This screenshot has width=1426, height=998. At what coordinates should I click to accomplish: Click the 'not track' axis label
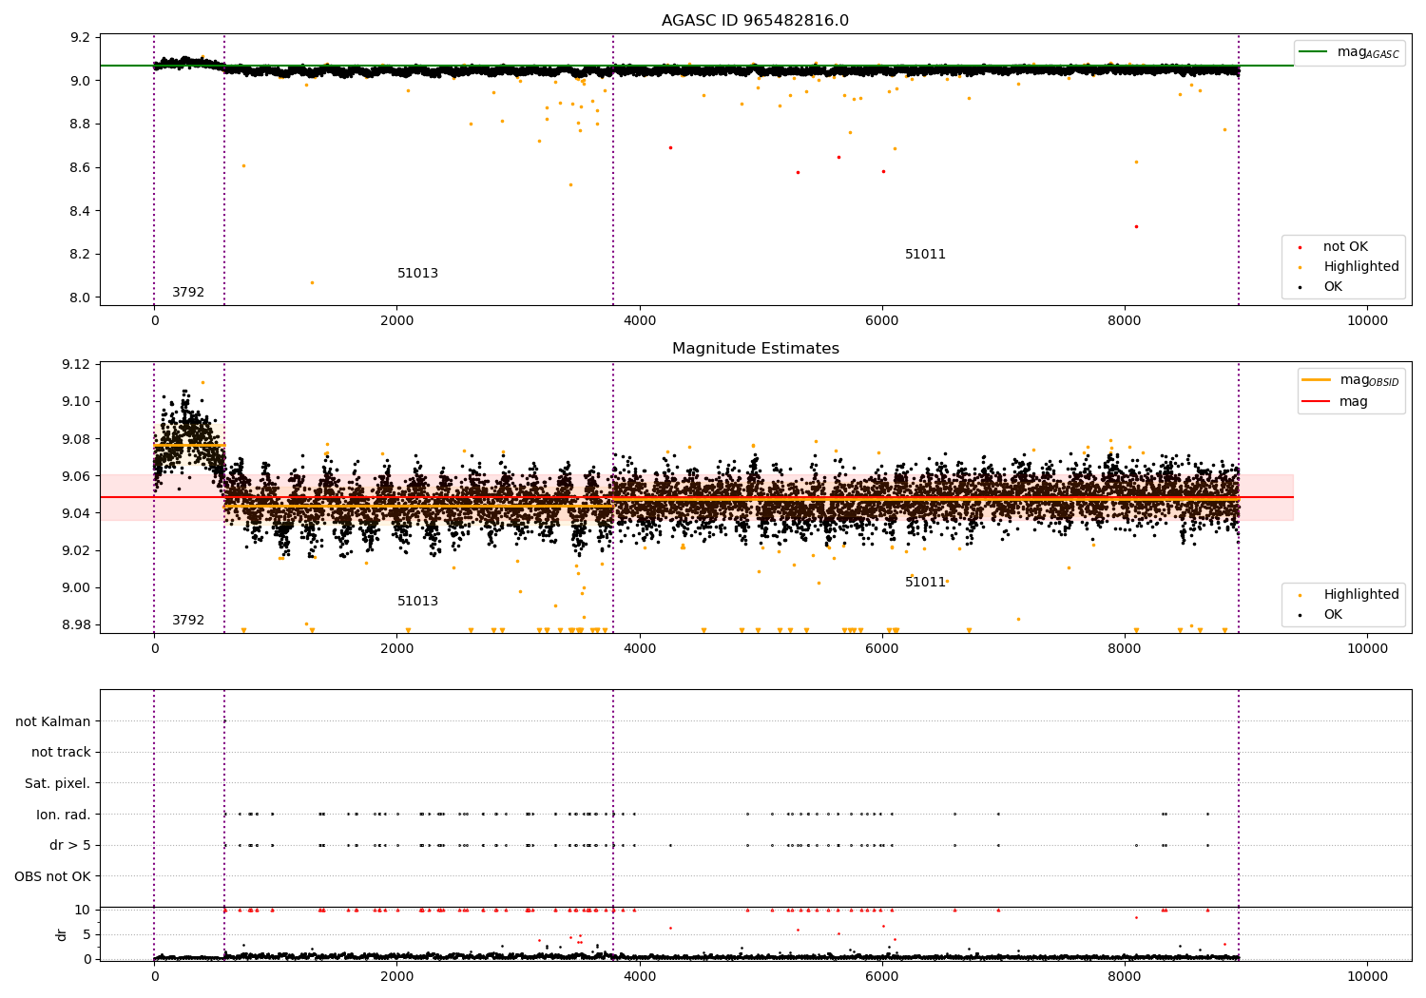(61, 753)
